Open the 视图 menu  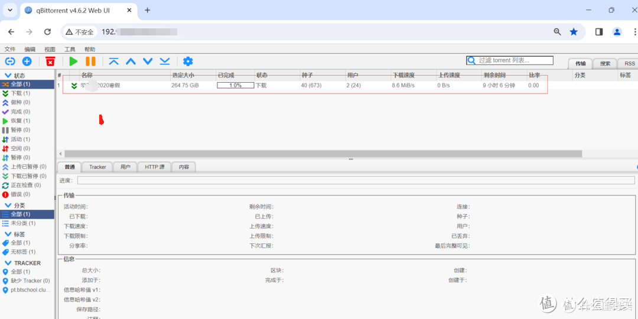pyautogui.click(x=50, y=49)
